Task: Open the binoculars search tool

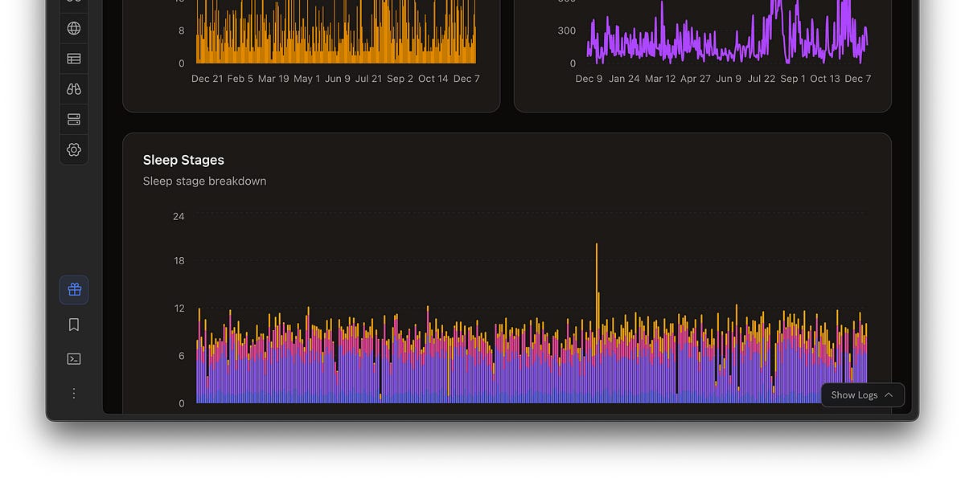Action: tap(73, 88)
